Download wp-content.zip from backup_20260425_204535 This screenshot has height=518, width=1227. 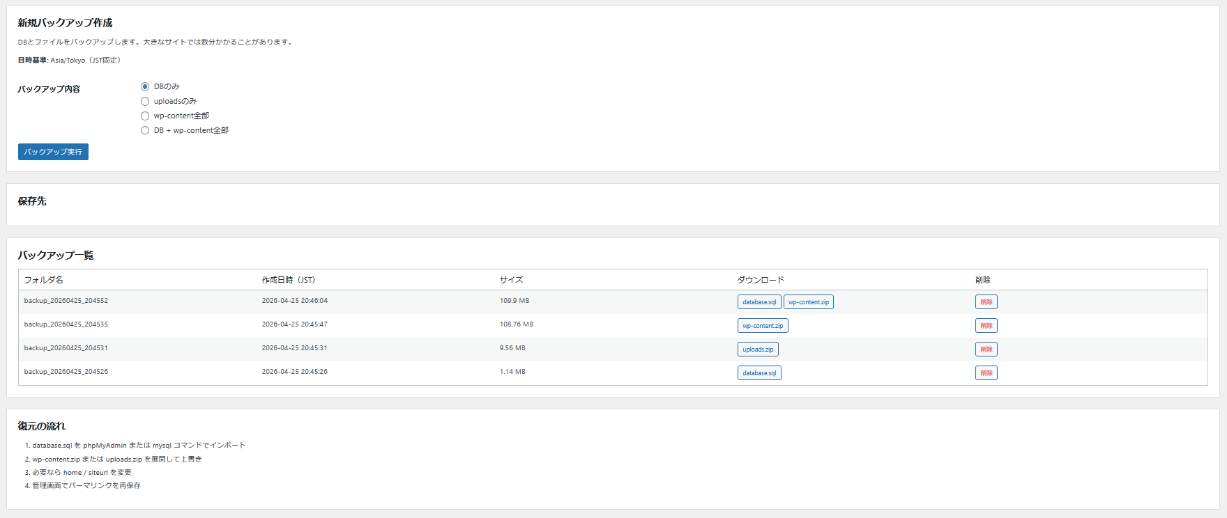(763, 326)
